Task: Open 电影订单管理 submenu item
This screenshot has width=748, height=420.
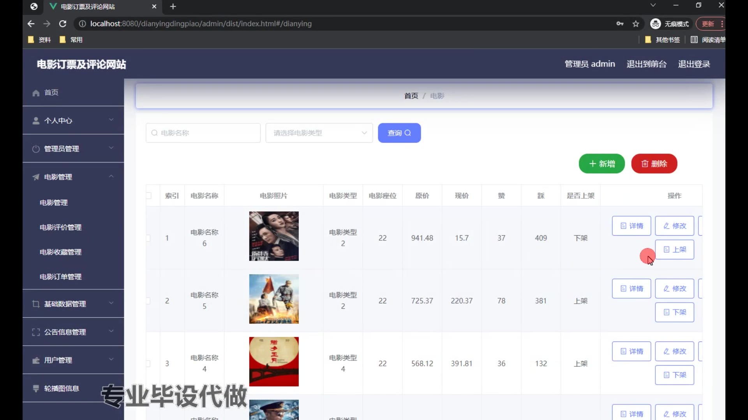Action: pos(61,277)
